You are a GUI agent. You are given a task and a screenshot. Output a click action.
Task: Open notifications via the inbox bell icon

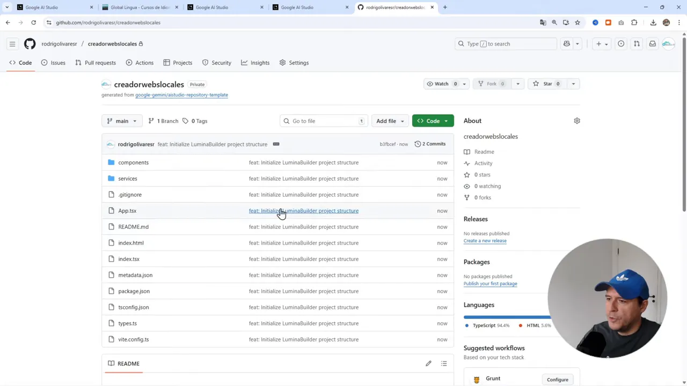coord(653,43)
